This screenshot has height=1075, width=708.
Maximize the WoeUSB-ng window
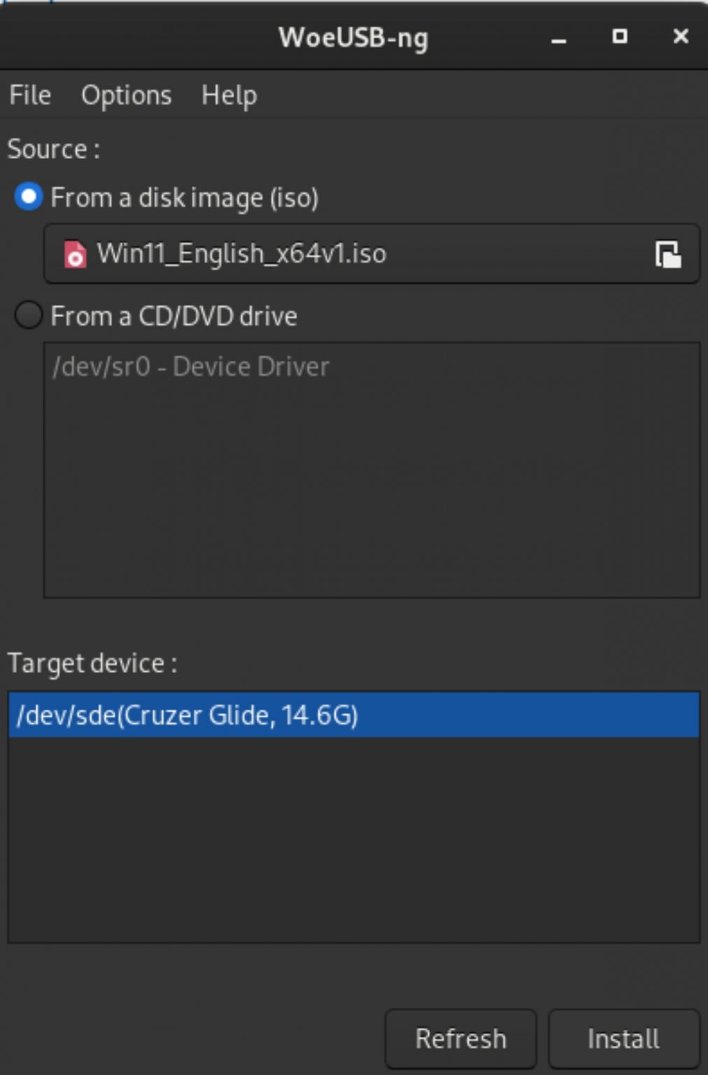coord(618,37)
